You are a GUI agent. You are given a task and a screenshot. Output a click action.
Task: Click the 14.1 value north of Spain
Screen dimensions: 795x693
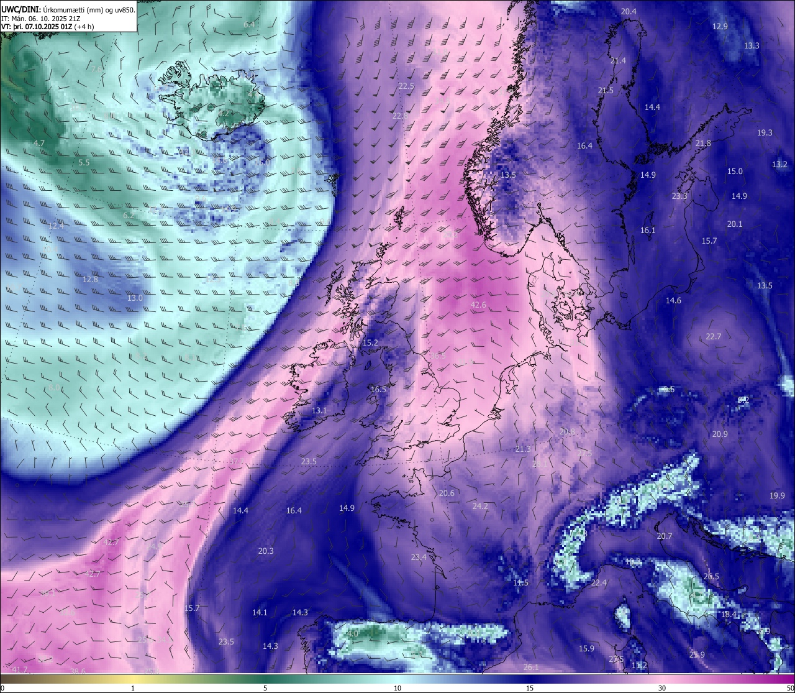(x=260, y=612)
